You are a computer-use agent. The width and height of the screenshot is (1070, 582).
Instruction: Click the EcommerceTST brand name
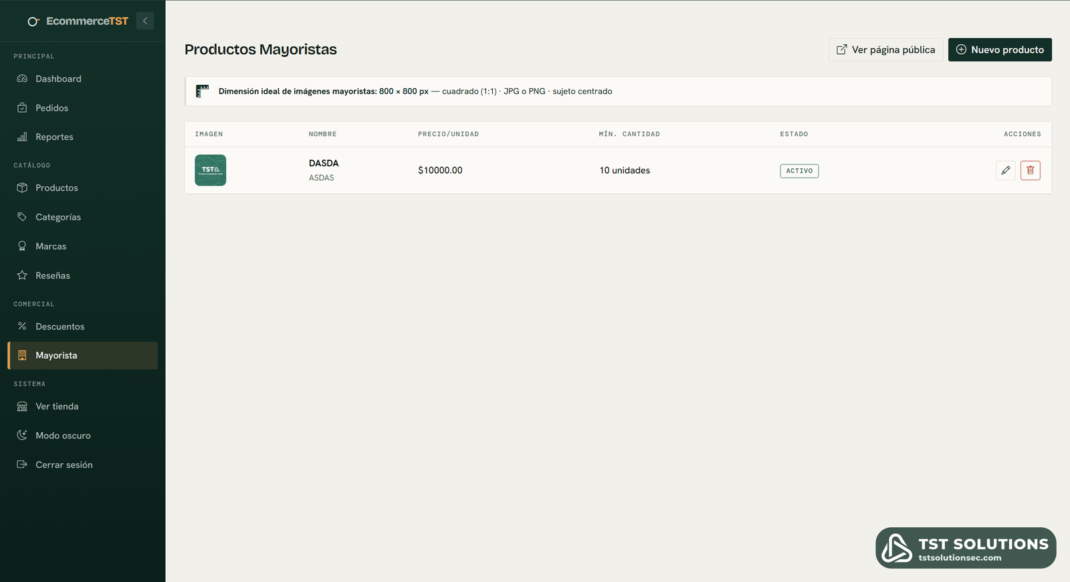coord(87,21)
